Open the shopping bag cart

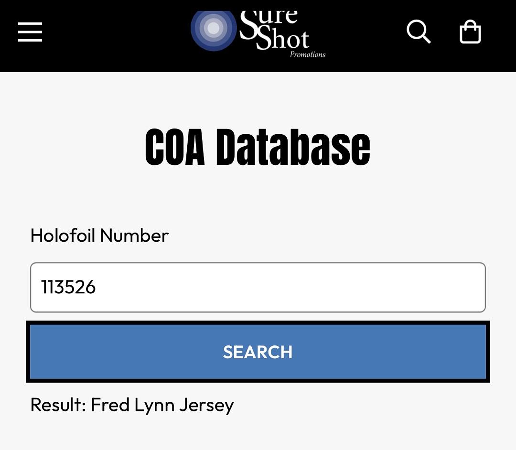[470, 32]
